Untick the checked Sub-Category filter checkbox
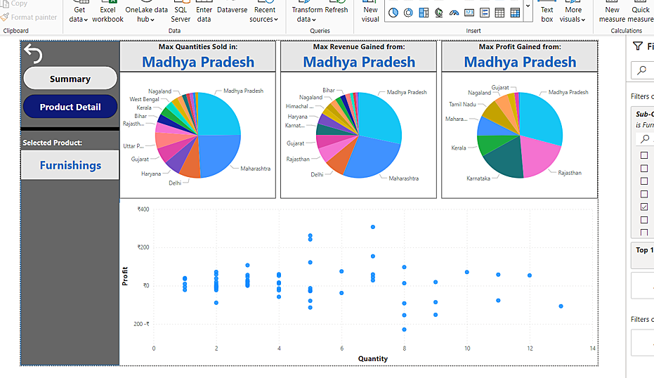 [644, 207]
